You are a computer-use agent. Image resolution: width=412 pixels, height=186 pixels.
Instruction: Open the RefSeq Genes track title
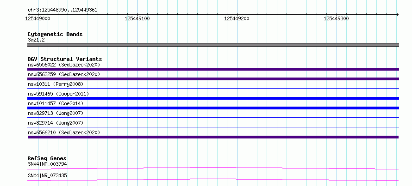point(47,158)
